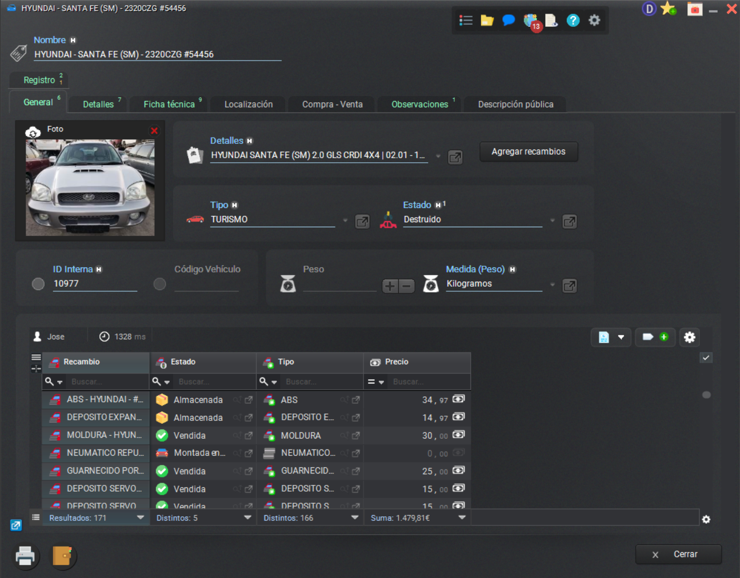Viewport: 740px width, 578px height.
Task: Open the brown wallet icon
Action: (62, 556)
